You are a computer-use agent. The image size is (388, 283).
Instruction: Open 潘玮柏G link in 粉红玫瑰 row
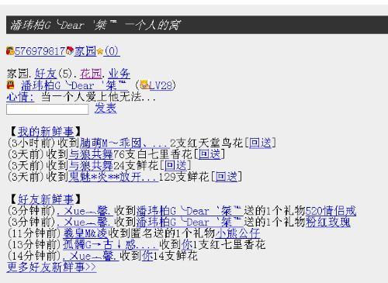click(189, 223)
